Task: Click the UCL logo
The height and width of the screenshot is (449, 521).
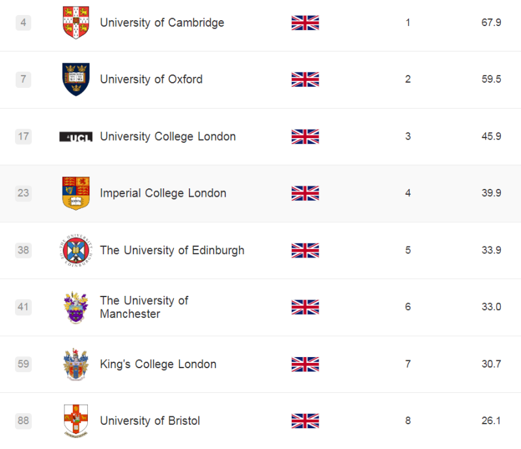Action: point(76,137)
